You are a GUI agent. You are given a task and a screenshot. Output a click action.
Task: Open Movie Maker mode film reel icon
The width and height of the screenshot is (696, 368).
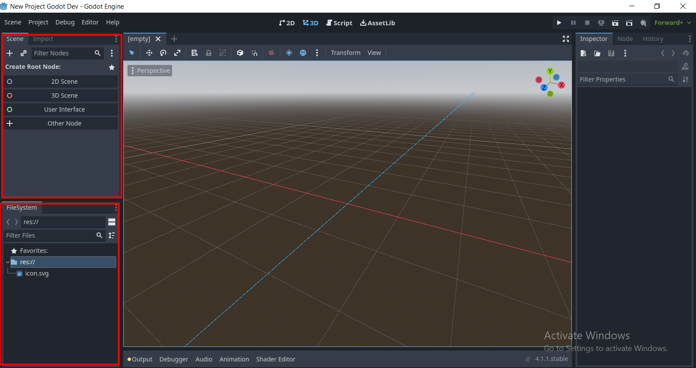click(643, 23)
